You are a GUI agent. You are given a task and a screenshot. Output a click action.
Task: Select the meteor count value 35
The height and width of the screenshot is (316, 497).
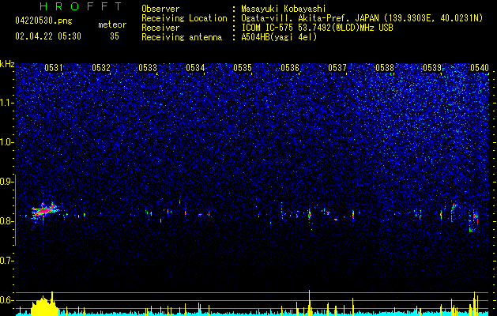115,36
